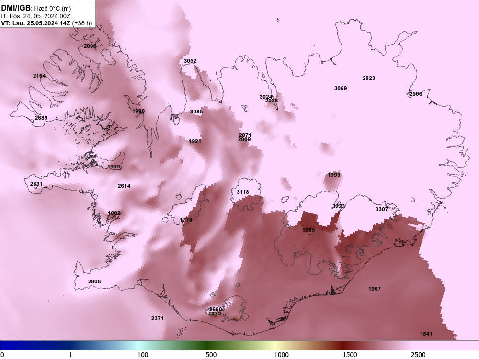Click the color scale label 1
Viewport: 479px width, 359px height.
click(71, 355)
